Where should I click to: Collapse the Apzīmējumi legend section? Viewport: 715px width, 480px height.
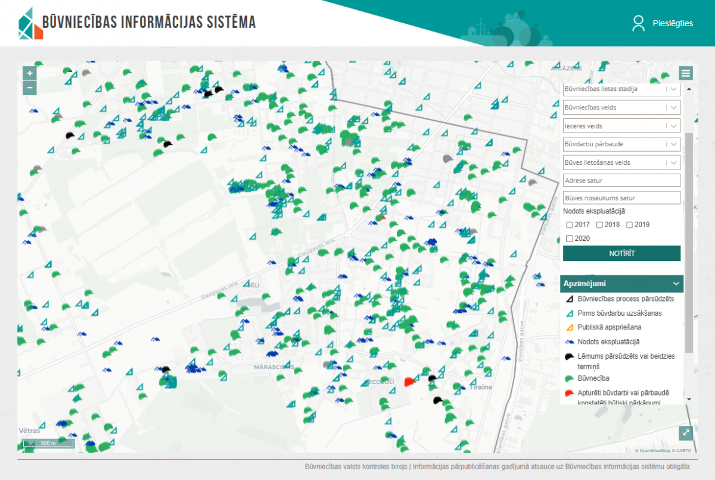[676, 284]
